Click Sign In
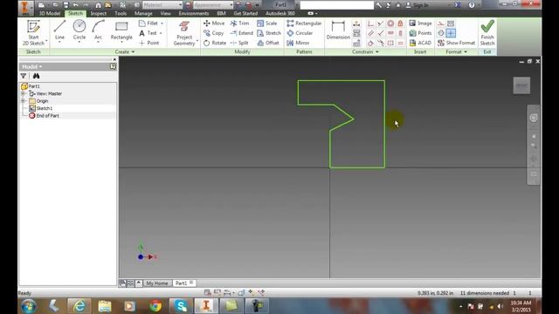This screenshot has height=314, width=559. [x=418, y=5]
